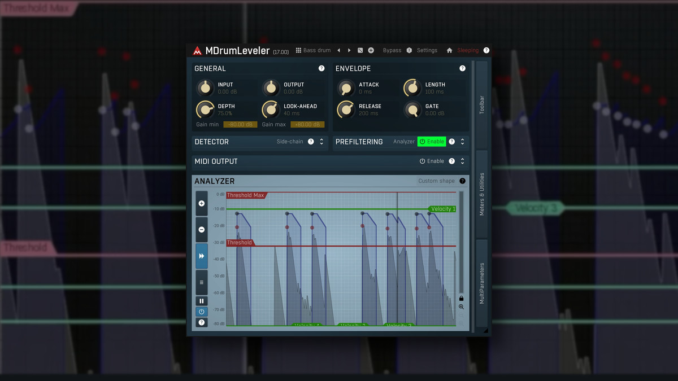This screenshot has width=678, height=381.
Task: Toggle the analyzer power button
Action: [x=202, y=312]
